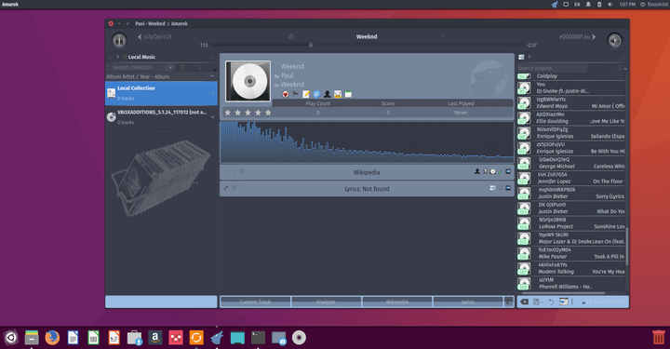Viewport: 670px width, 349px height.
Task: Expand the playlist breadcrumb arrow
Action: (529, 57)
